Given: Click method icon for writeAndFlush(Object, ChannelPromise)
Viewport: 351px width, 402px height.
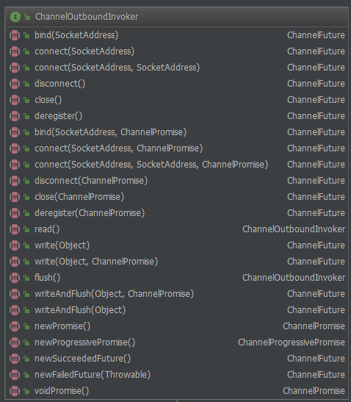Looking at the screenshot, I should point(15,294).
